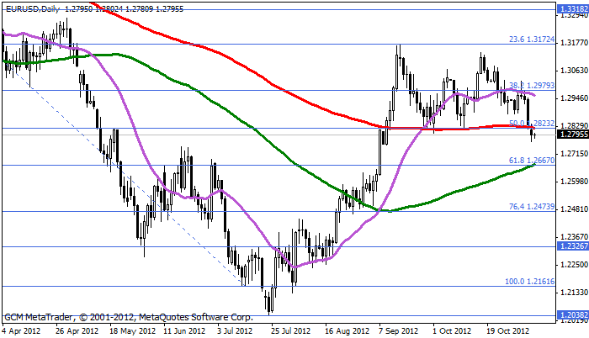Screen dimensions: 589x338
Task: Select the 100.0 1.21616 Fibonacci label
Action: (529, 282)
